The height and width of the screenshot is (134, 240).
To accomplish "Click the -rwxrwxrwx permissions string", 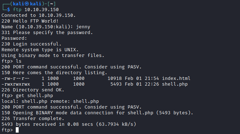I will tap(16, 84).
